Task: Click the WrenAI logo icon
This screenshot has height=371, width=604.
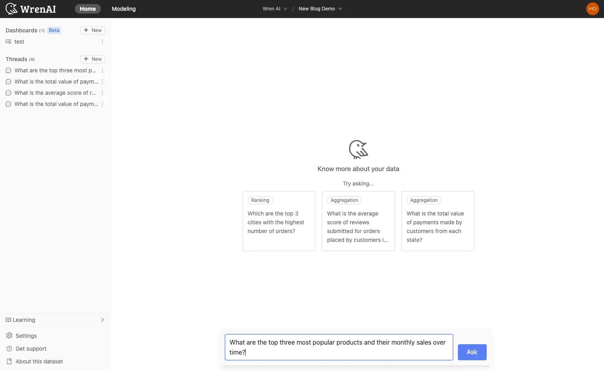Action: pos(12,9)
